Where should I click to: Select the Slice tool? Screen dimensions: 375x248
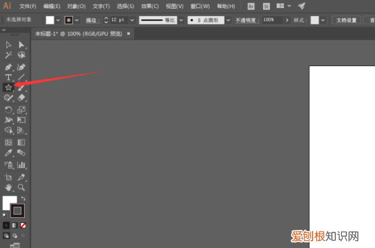[21, 177]
